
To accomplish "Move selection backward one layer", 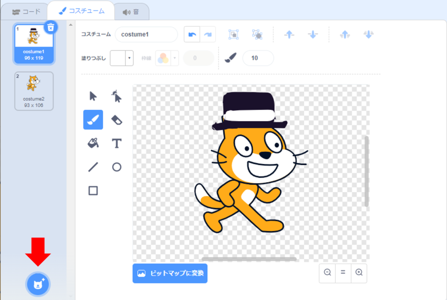I will tap(313, 34).
